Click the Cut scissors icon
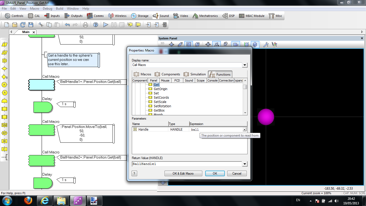 (x=41, y=25)
